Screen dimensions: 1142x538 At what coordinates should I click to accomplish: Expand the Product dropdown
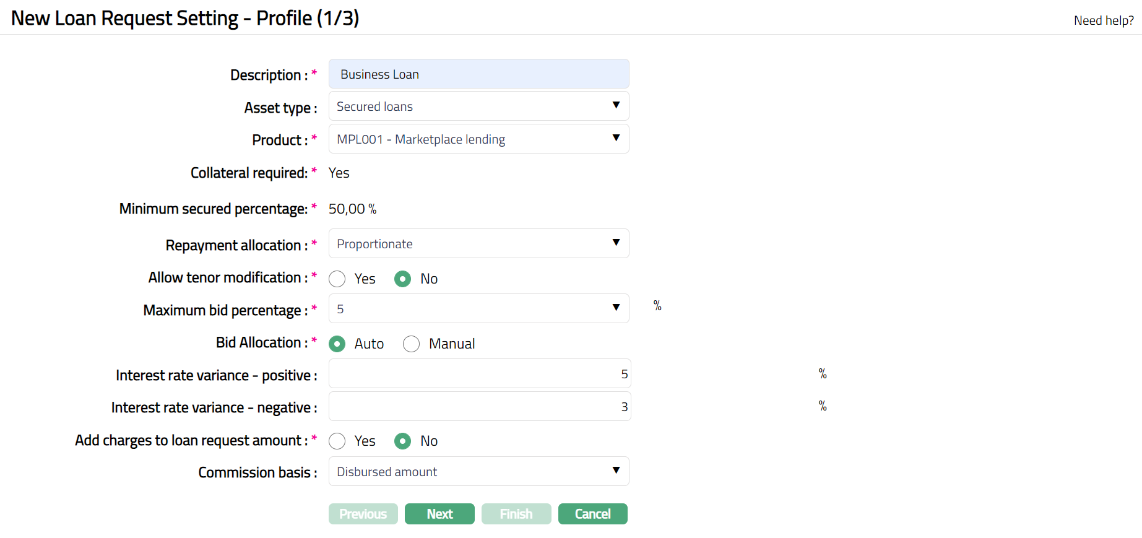pos(478,139)
